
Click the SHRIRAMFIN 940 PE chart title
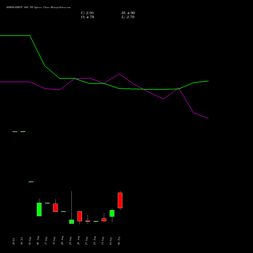[x=38, y=7]
